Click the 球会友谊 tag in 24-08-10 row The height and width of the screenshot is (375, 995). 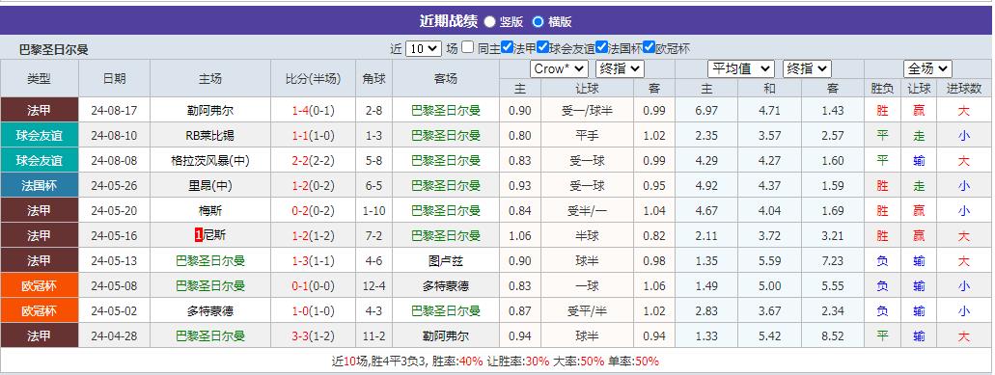40,136
